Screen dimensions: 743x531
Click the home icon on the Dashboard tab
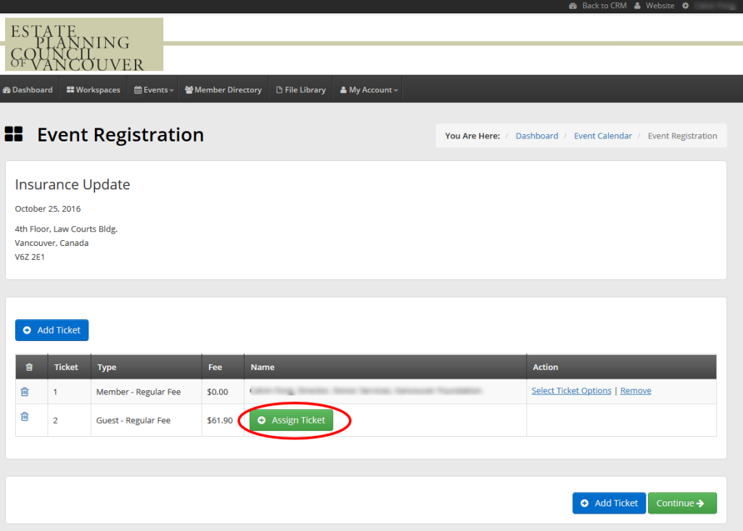[7, 88]
